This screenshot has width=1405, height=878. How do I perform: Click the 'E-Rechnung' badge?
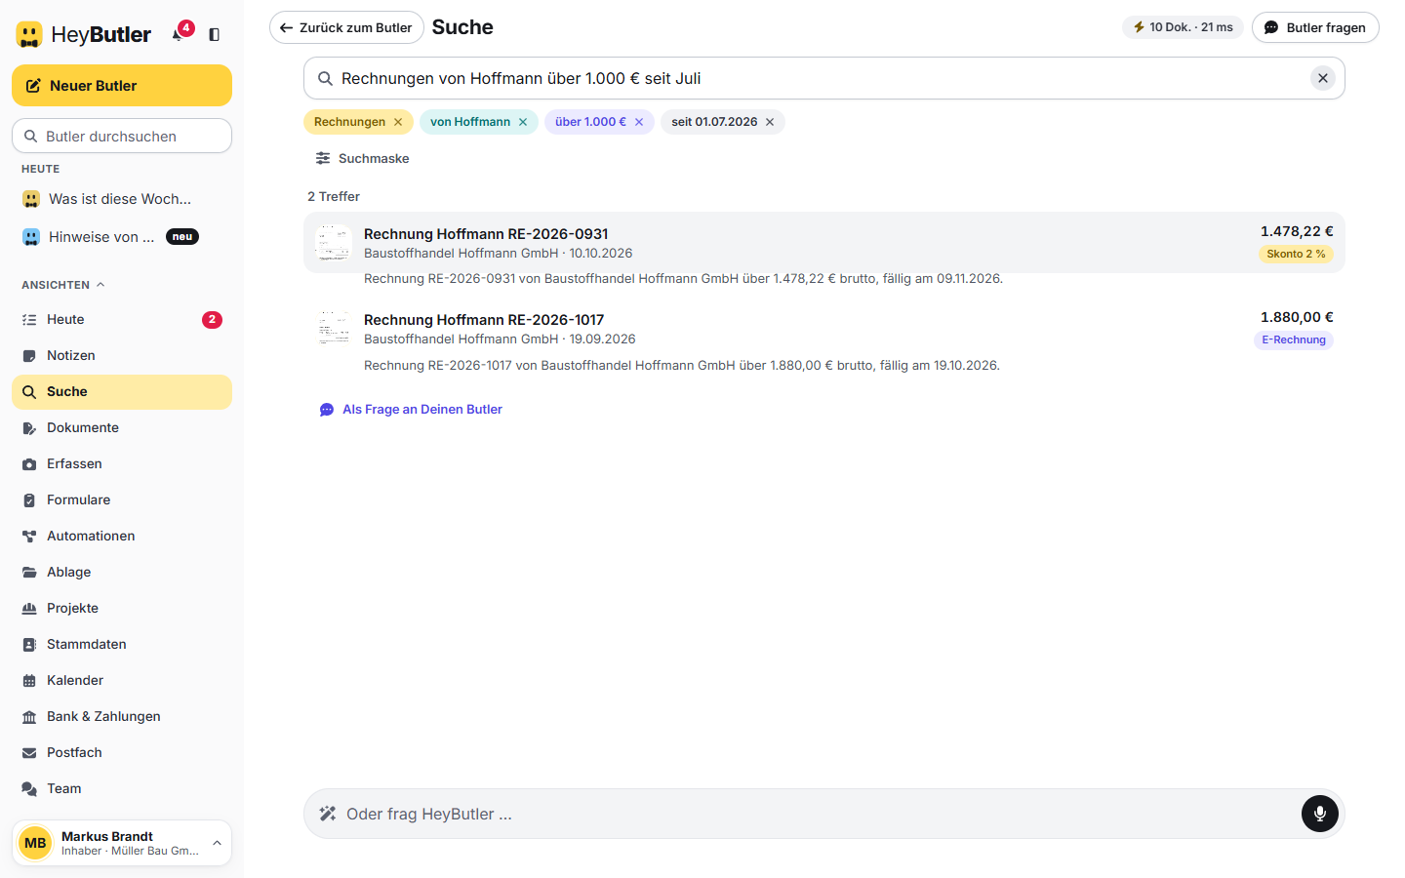[x=1294, y=339]
